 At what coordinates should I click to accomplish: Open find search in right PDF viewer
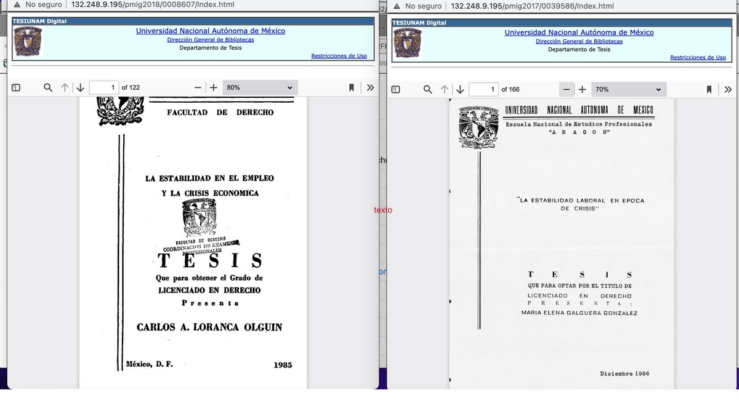point(428,89)
